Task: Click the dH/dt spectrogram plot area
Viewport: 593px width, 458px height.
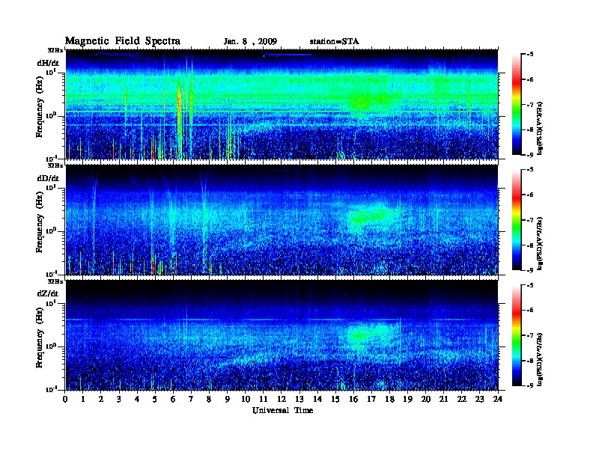Action: pyautogui.click(x=282, y=104)
